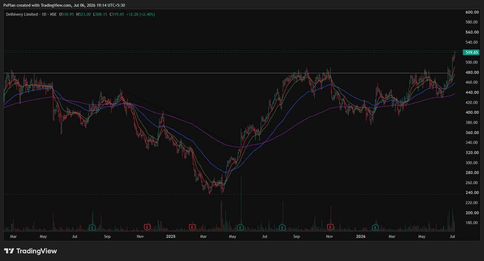The height and width of the screenshot is (261, 484).
Task: Click red earnings marker just before 2026 label
Action: (x=331, y=227)
